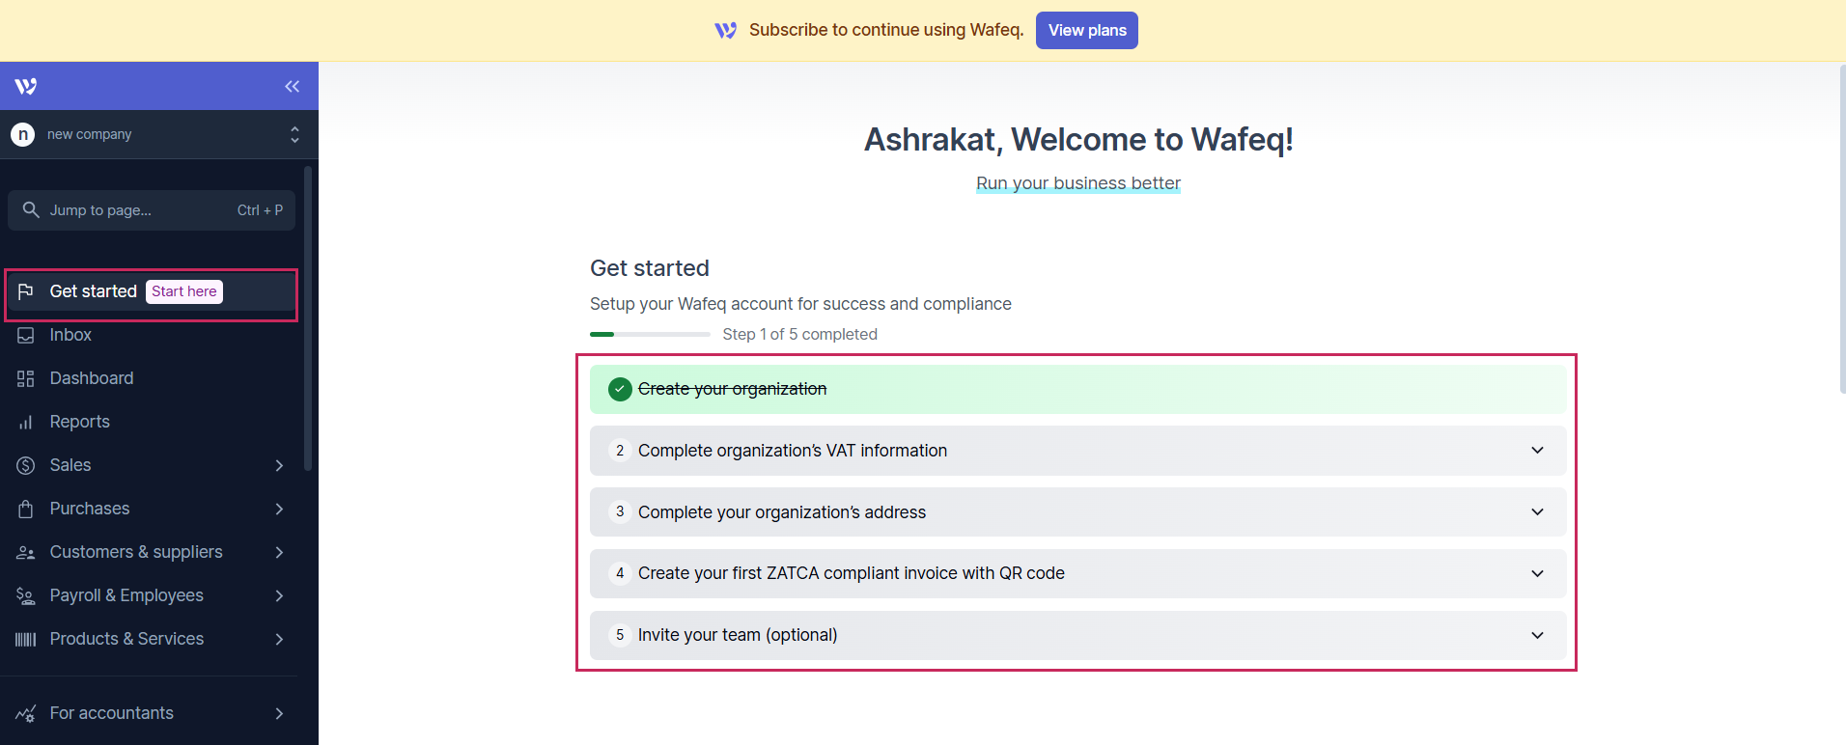Open Payroll & Employees menu

tap(279, 595)
